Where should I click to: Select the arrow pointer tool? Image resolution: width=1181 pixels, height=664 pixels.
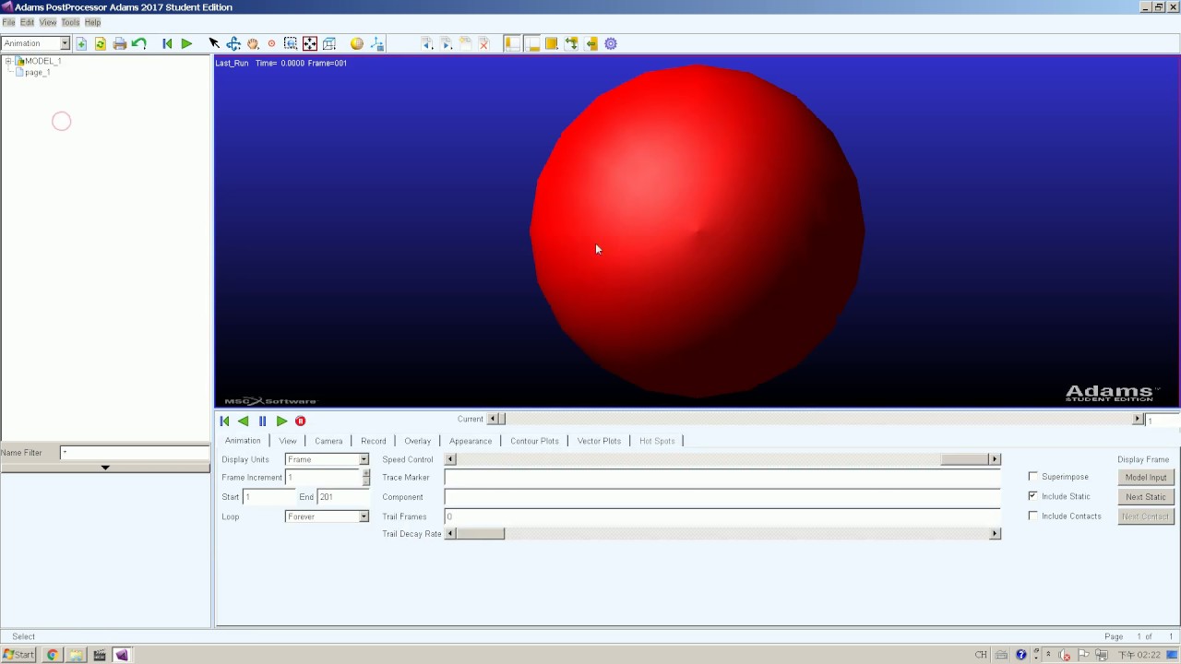pos(214,43)
